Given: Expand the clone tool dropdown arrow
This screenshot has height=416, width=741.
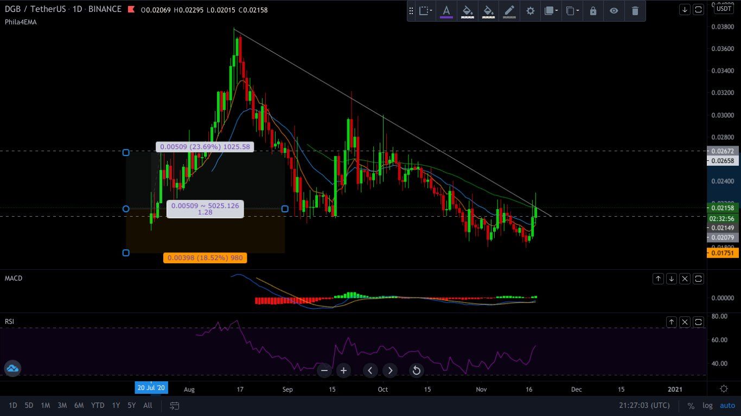Looking at the screenshot, I should 577,11.
